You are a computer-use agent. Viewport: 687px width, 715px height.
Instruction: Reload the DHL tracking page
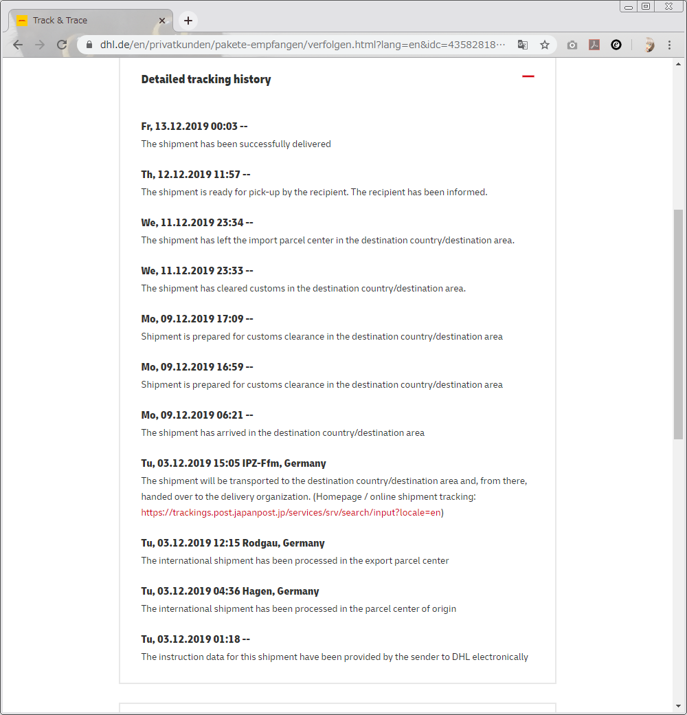coord(62,45)
